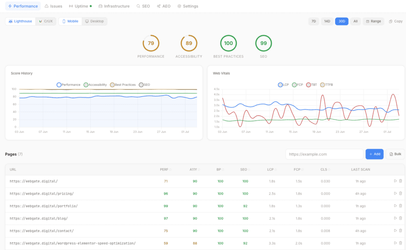The height and width of the screenshot is (250, 406).
Task: Rescan the /portfolio/ page
Action: (x=395, y=206)
